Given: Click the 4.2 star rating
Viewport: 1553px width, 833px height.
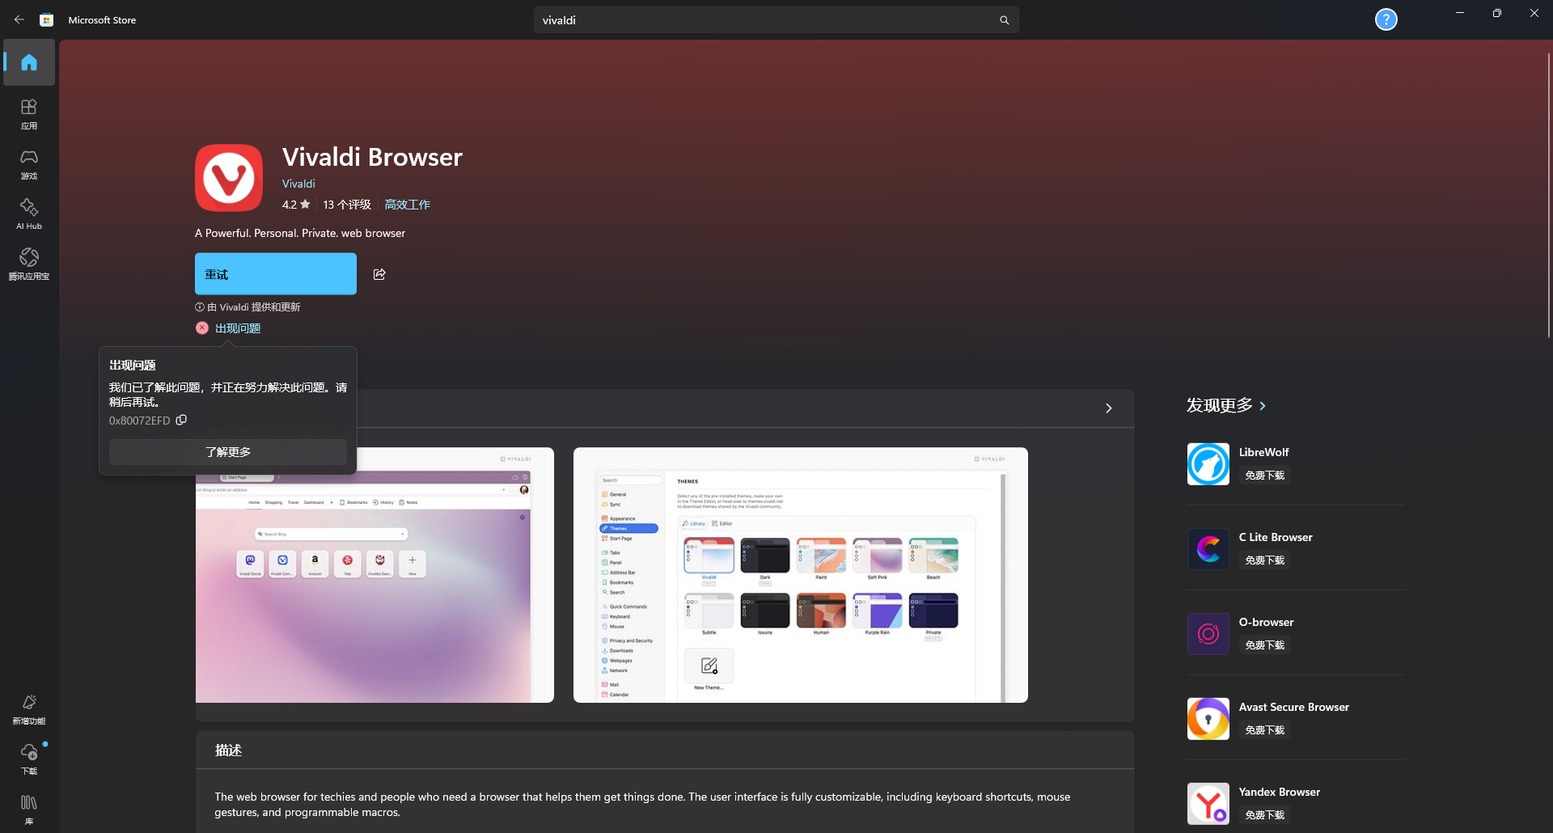Looking at the screenshot, I should pyautogui.click(x=296, y=205).
